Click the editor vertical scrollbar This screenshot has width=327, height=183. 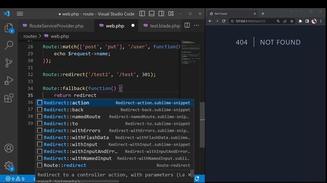[202, 125]
